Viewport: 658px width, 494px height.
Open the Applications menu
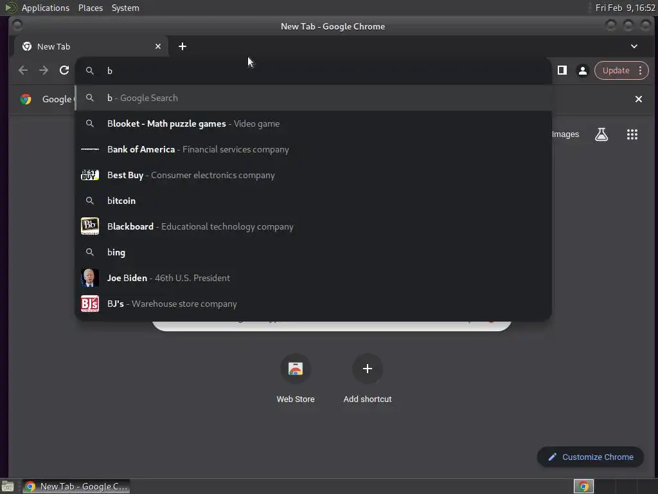coord(46,8)
